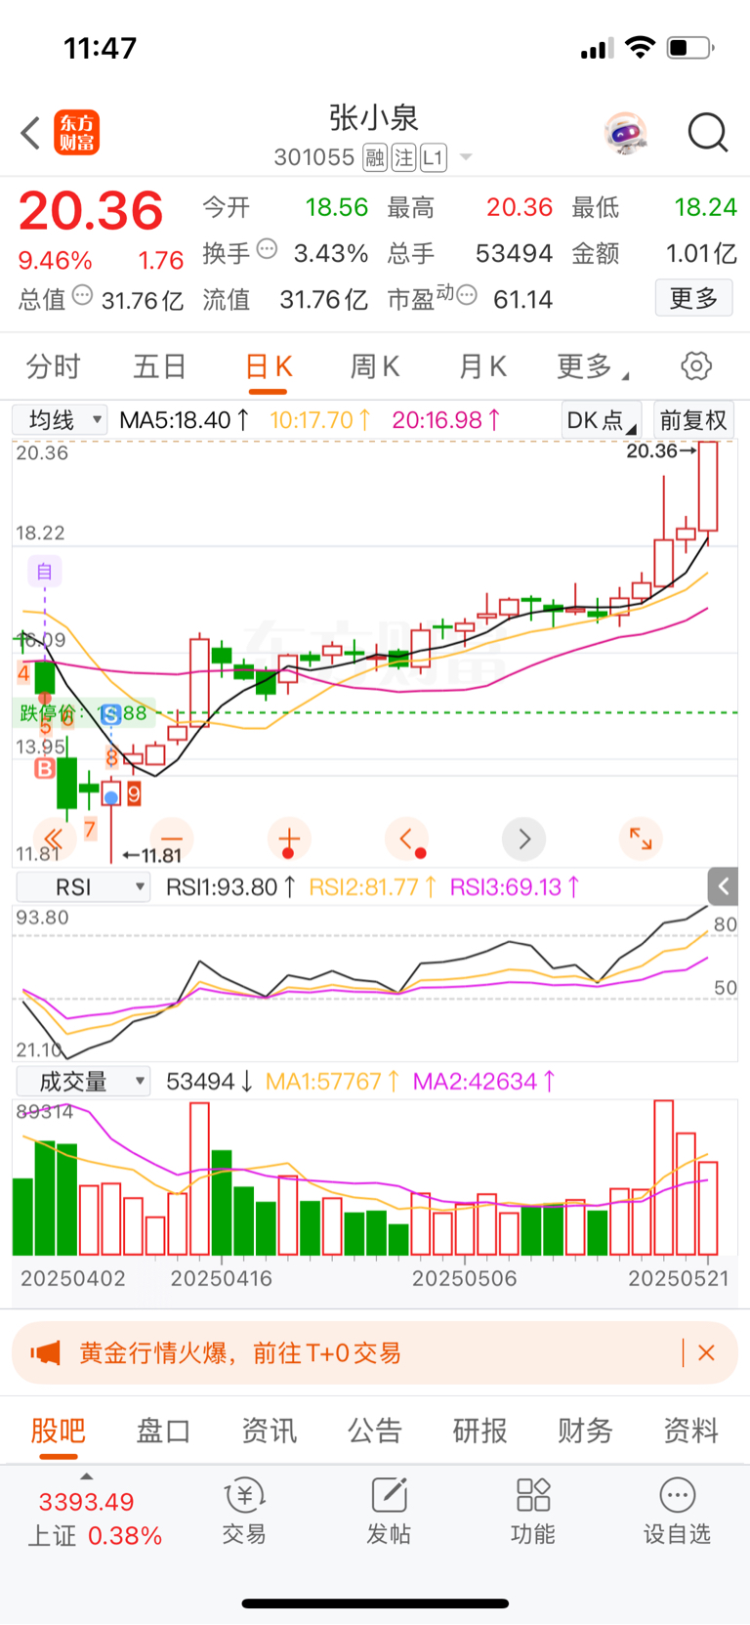Open the 成交量 indicator dropdown
This screenshot has width=750, height=1625.
[x=83, y=1081]
